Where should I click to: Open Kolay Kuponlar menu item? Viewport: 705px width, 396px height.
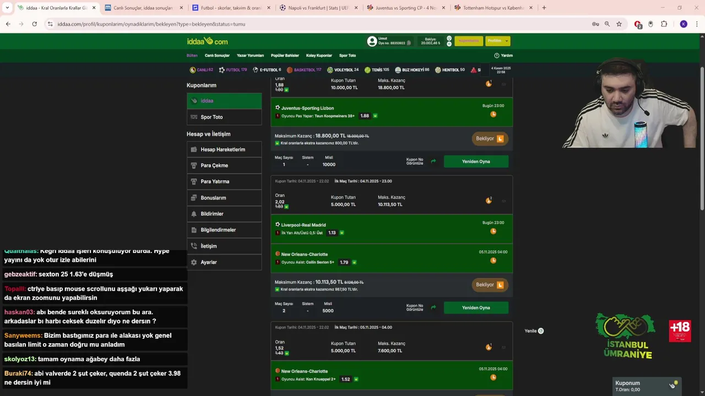pos(319,56)
